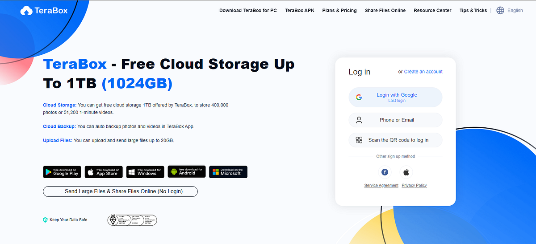The image size is (536, 244).
Task: Open Resource Center menu item
Action: click(432, 10)
